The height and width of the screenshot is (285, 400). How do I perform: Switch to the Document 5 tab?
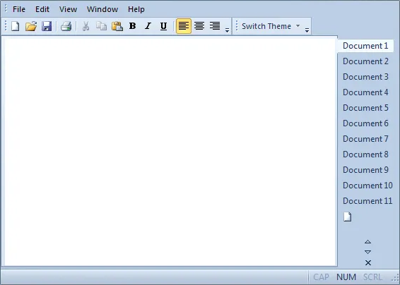click(x=365, y=108)
